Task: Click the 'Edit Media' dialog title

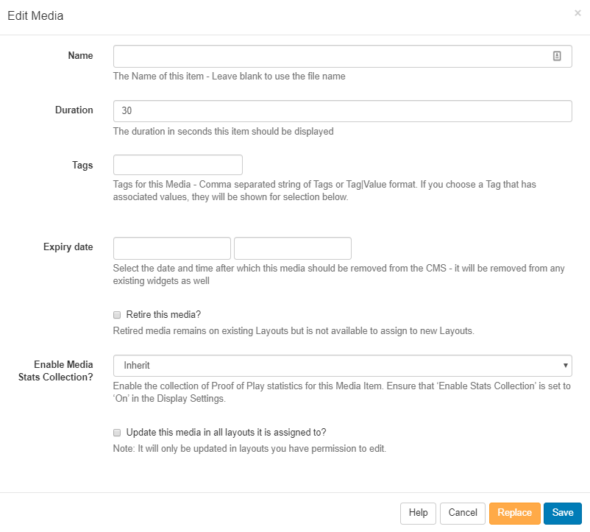Action: (35, 15)
